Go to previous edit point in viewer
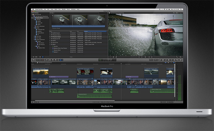214x131 pixels. [x=149, y=57]
